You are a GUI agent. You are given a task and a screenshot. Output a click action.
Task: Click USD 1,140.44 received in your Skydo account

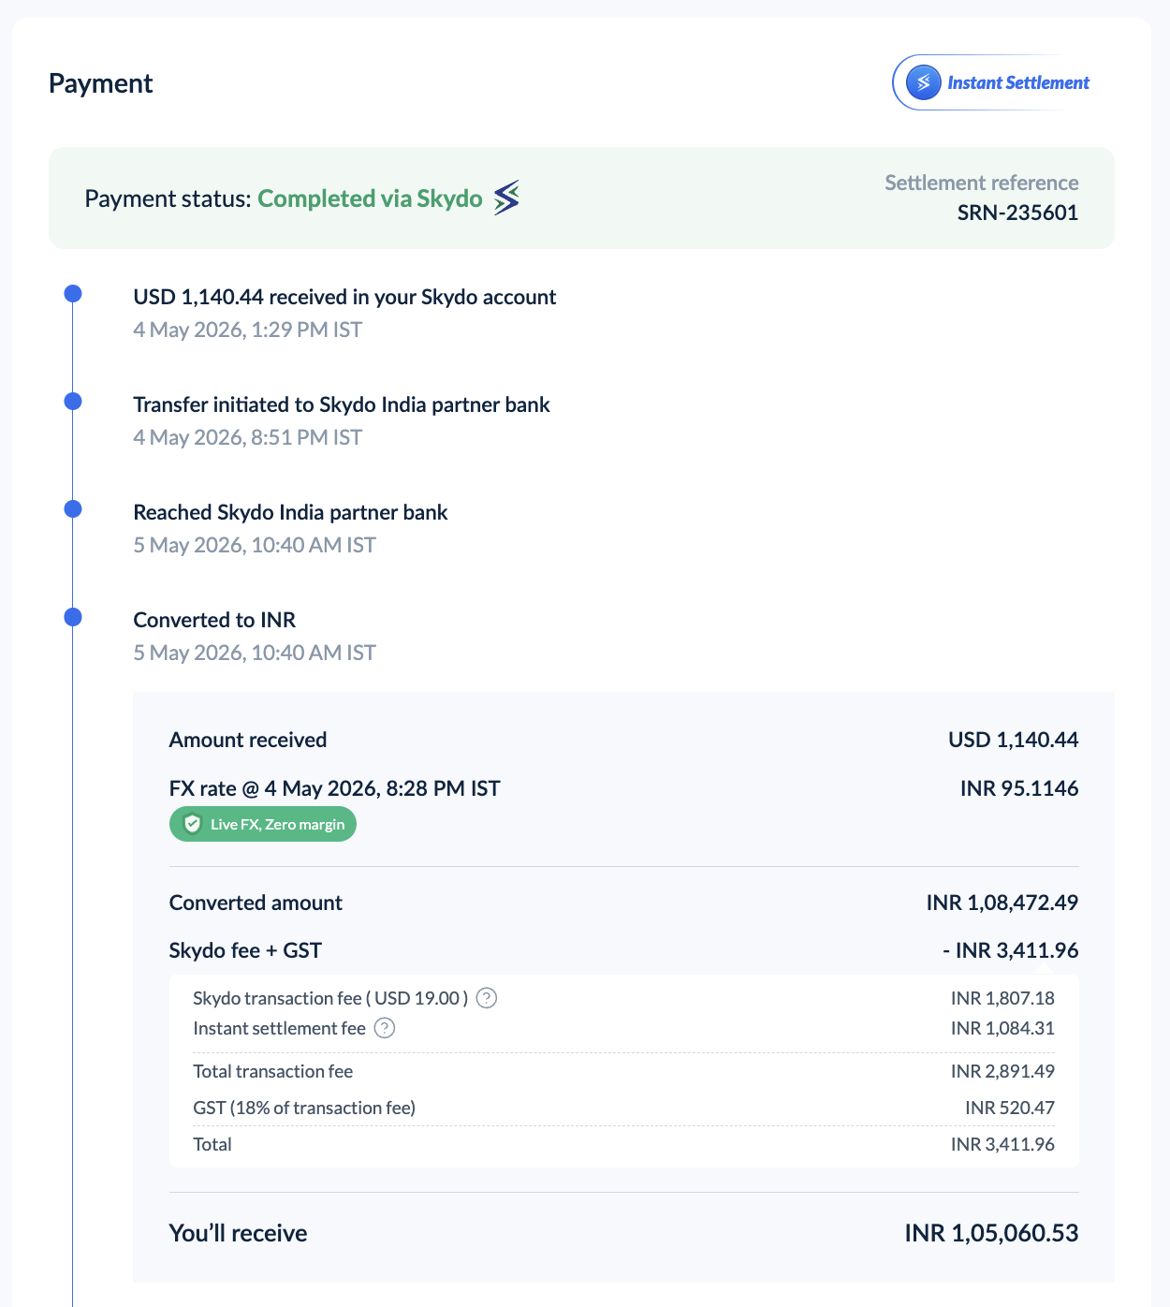click(x=344, y=297)
